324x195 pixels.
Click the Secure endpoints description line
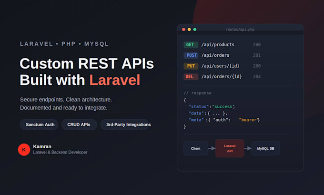pyautogui.click(x=66, y=100)
